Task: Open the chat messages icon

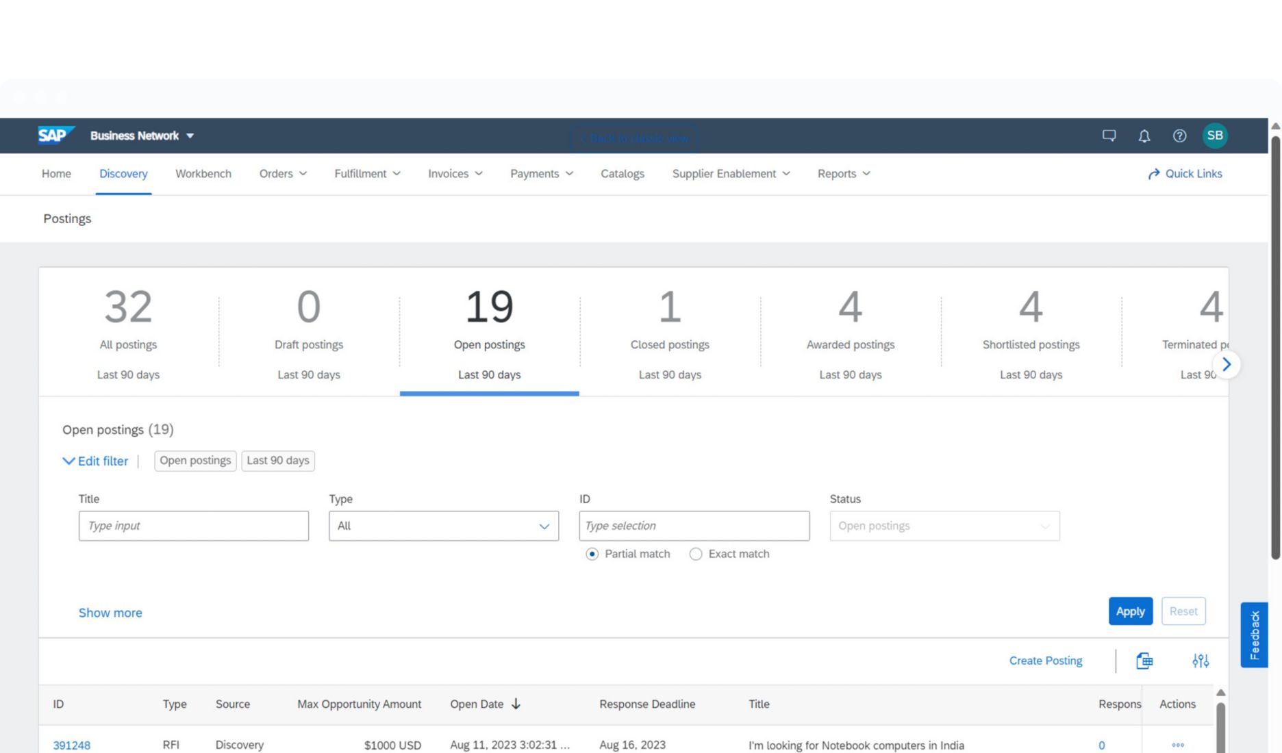Action: point(1109,136)
